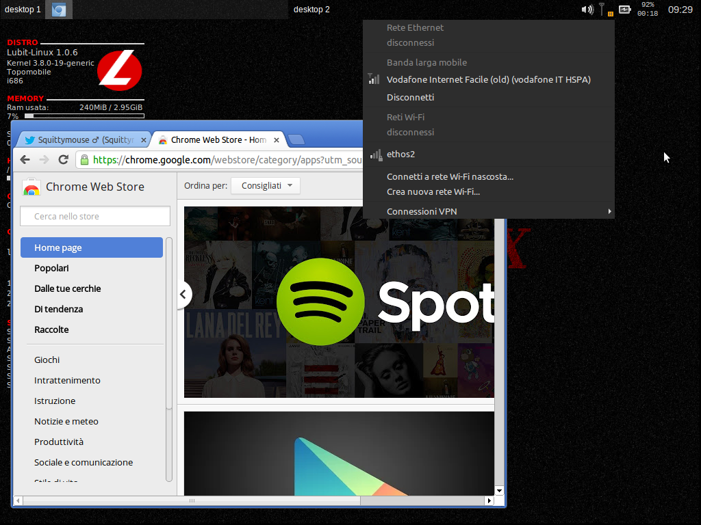Click the signal bars icon next to ethos2
Screen dimensions: 701x525
click(376, 154)
